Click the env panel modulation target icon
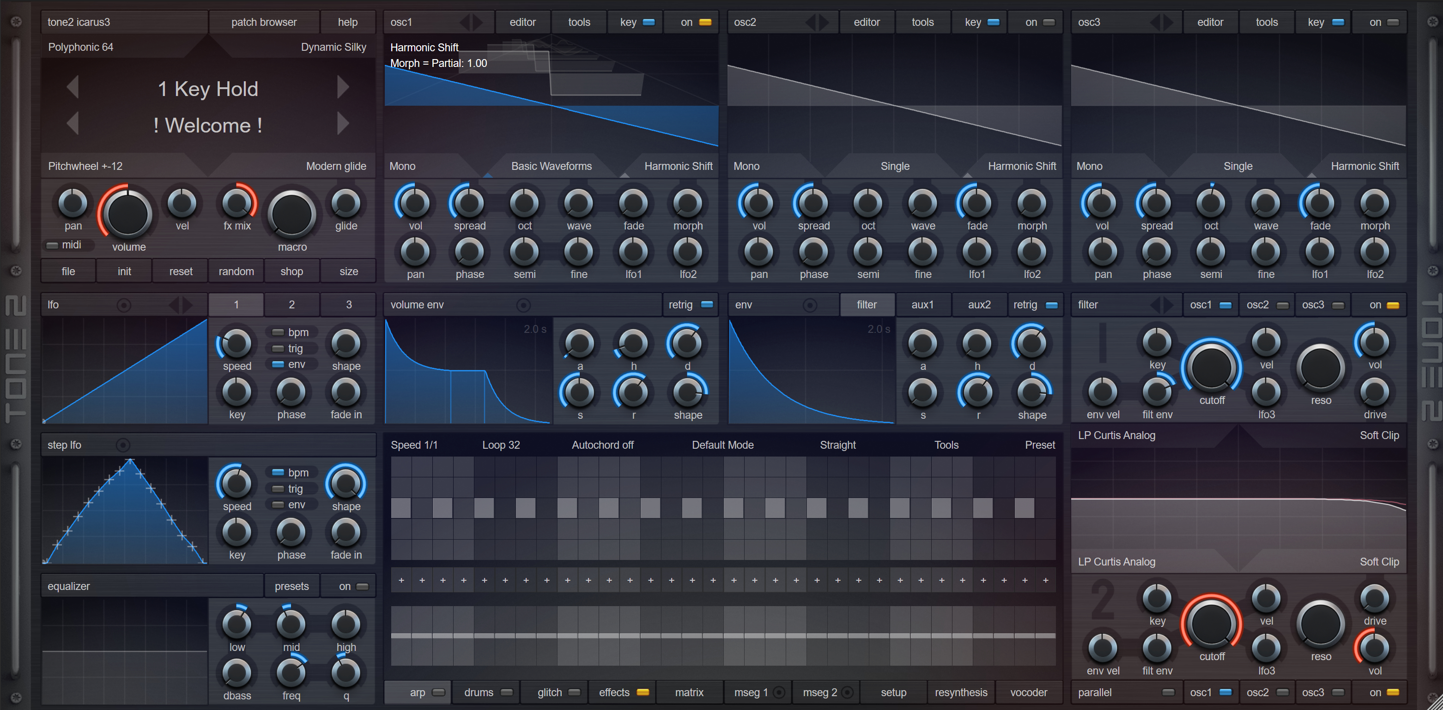Viewport: 1443px width, 710px height. tap(809, 304)
